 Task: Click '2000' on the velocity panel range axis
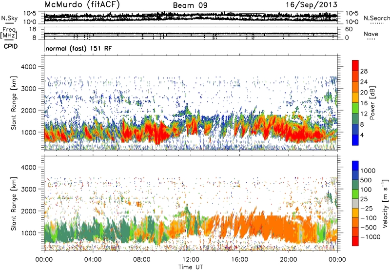click(x=29, y=211)
